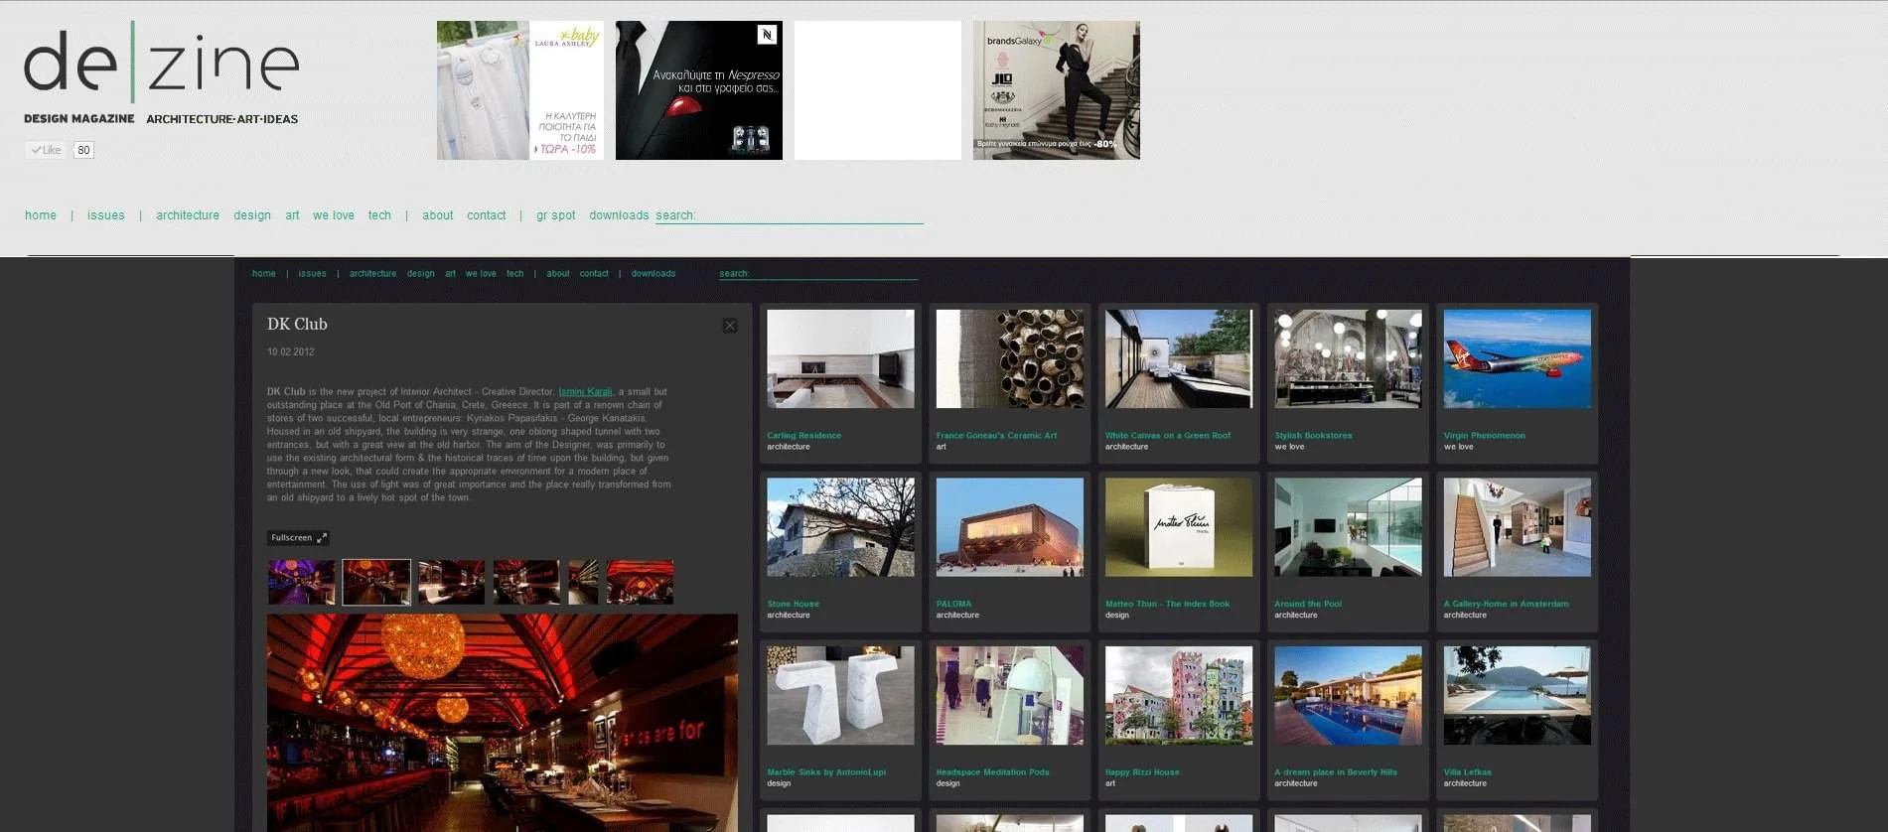Open 'issues' in the dark inner navigation
This screenshot has height=832, width=1888.
pyautogui.click(x=312, y=274)
